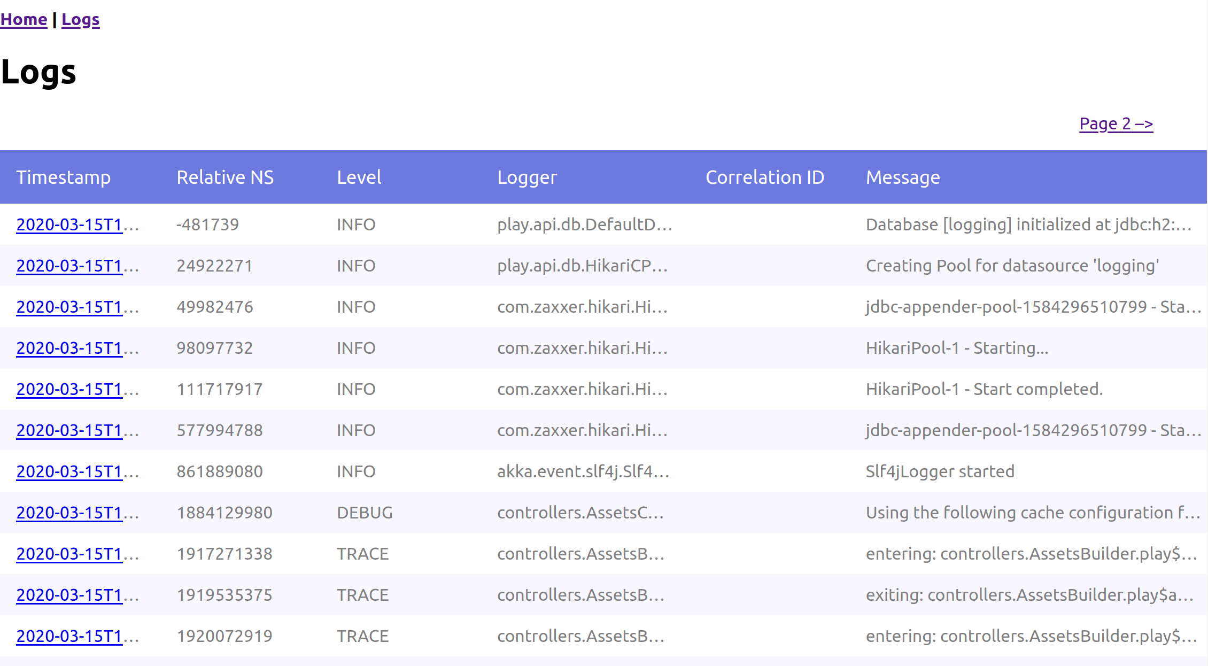Viewport: 1208px width, 666px height.
Task: Click 'Using the following cache configuration' message
Action: [x=1033, y=513]
